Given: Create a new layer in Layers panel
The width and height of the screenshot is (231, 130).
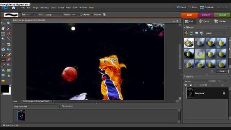Looking at the screenshot, I should [x=186, y=85].
